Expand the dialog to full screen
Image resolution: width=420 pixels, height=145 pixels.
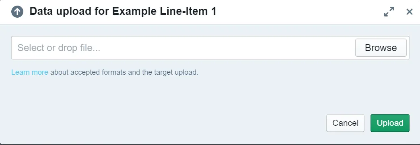point(389,12)
